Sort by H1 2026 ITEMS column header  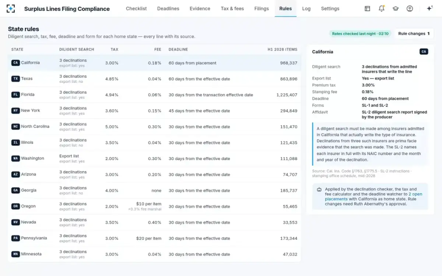283,49
